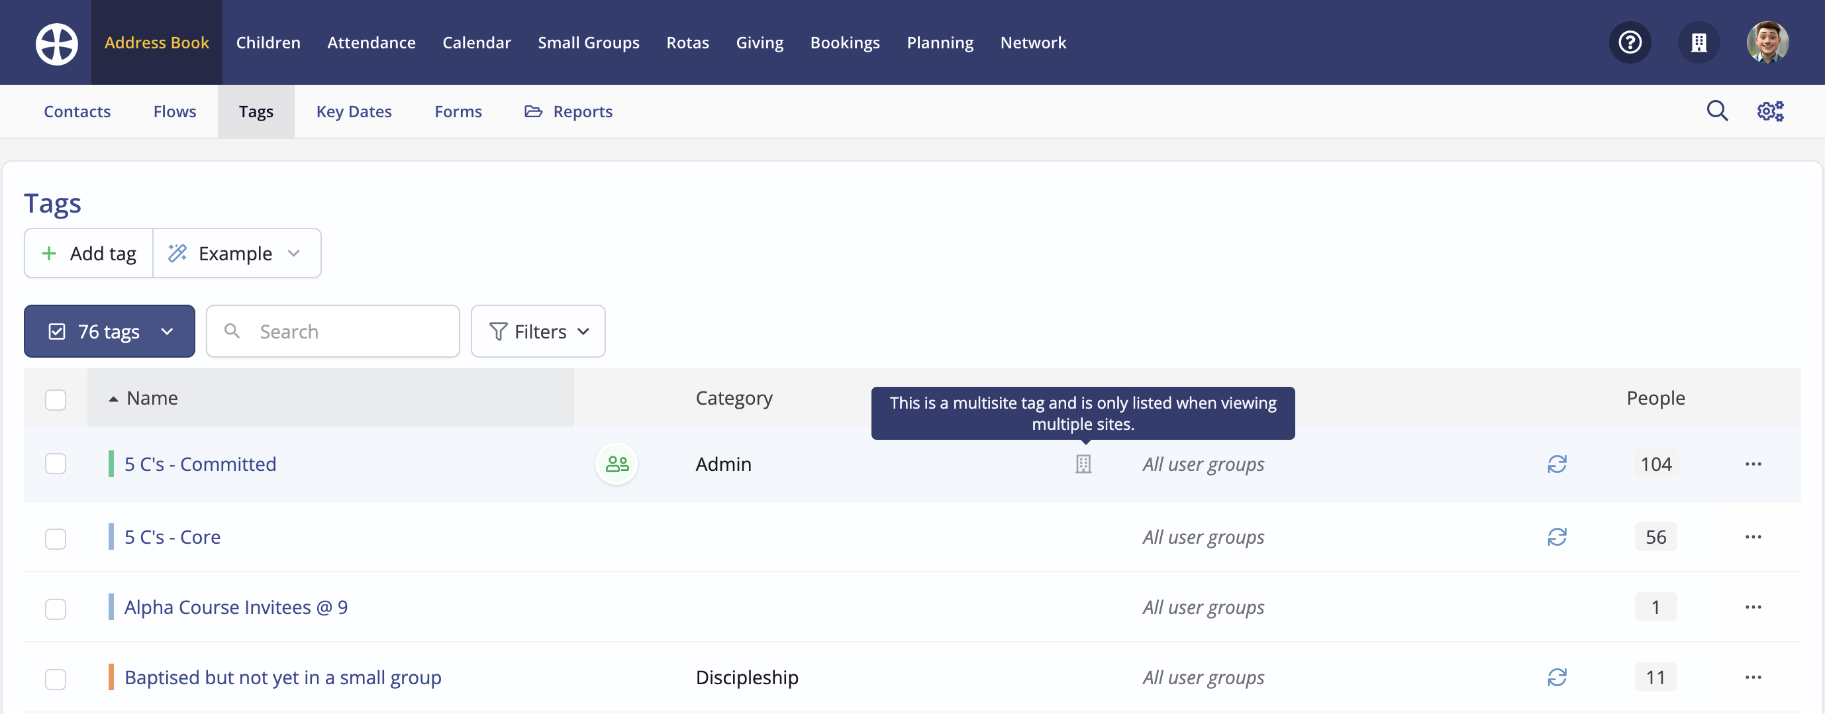
Task: Open the Giving module
Action: (760, 42)
